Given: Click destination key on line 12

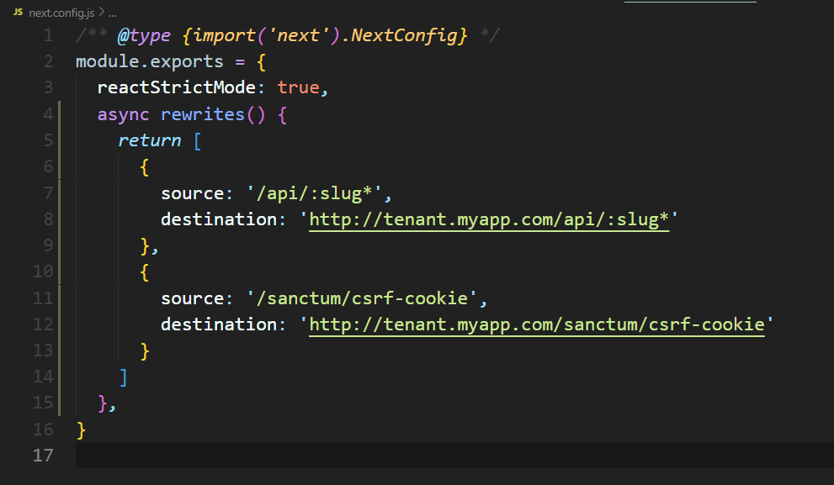Looking at the screenshot, I should click(219, 324).
